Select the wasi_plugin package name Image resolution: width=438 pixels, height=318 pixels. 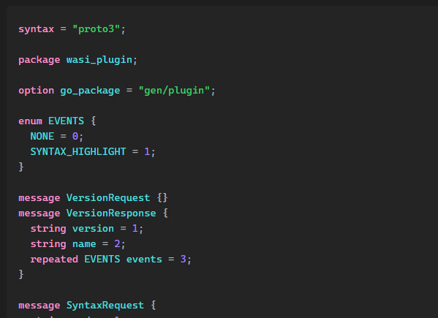coord(99,60)
